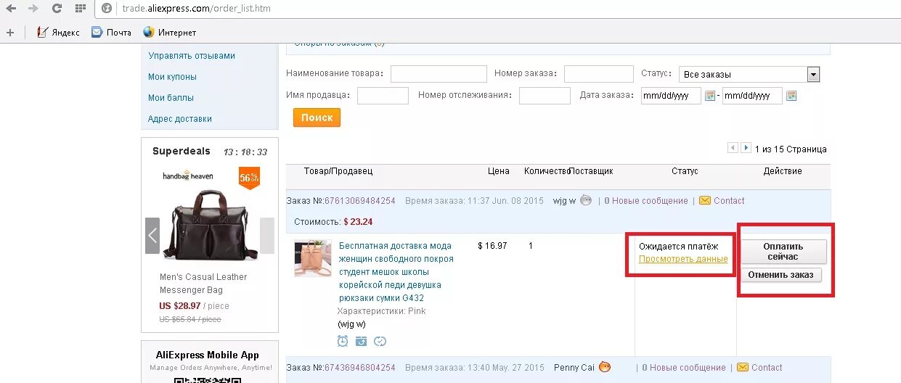Reload the page with refresh icon

click(57, 9)
